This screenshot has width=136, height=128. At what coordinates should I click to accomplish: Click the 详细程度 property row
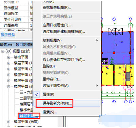coord(16,14)
